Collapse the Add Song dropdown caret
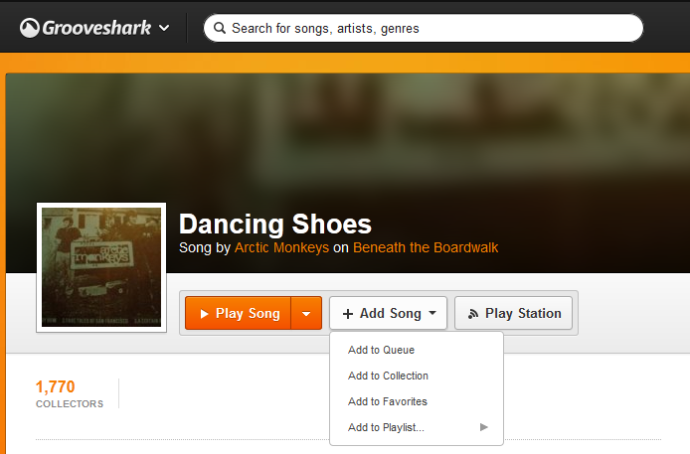 click(433, 314)
